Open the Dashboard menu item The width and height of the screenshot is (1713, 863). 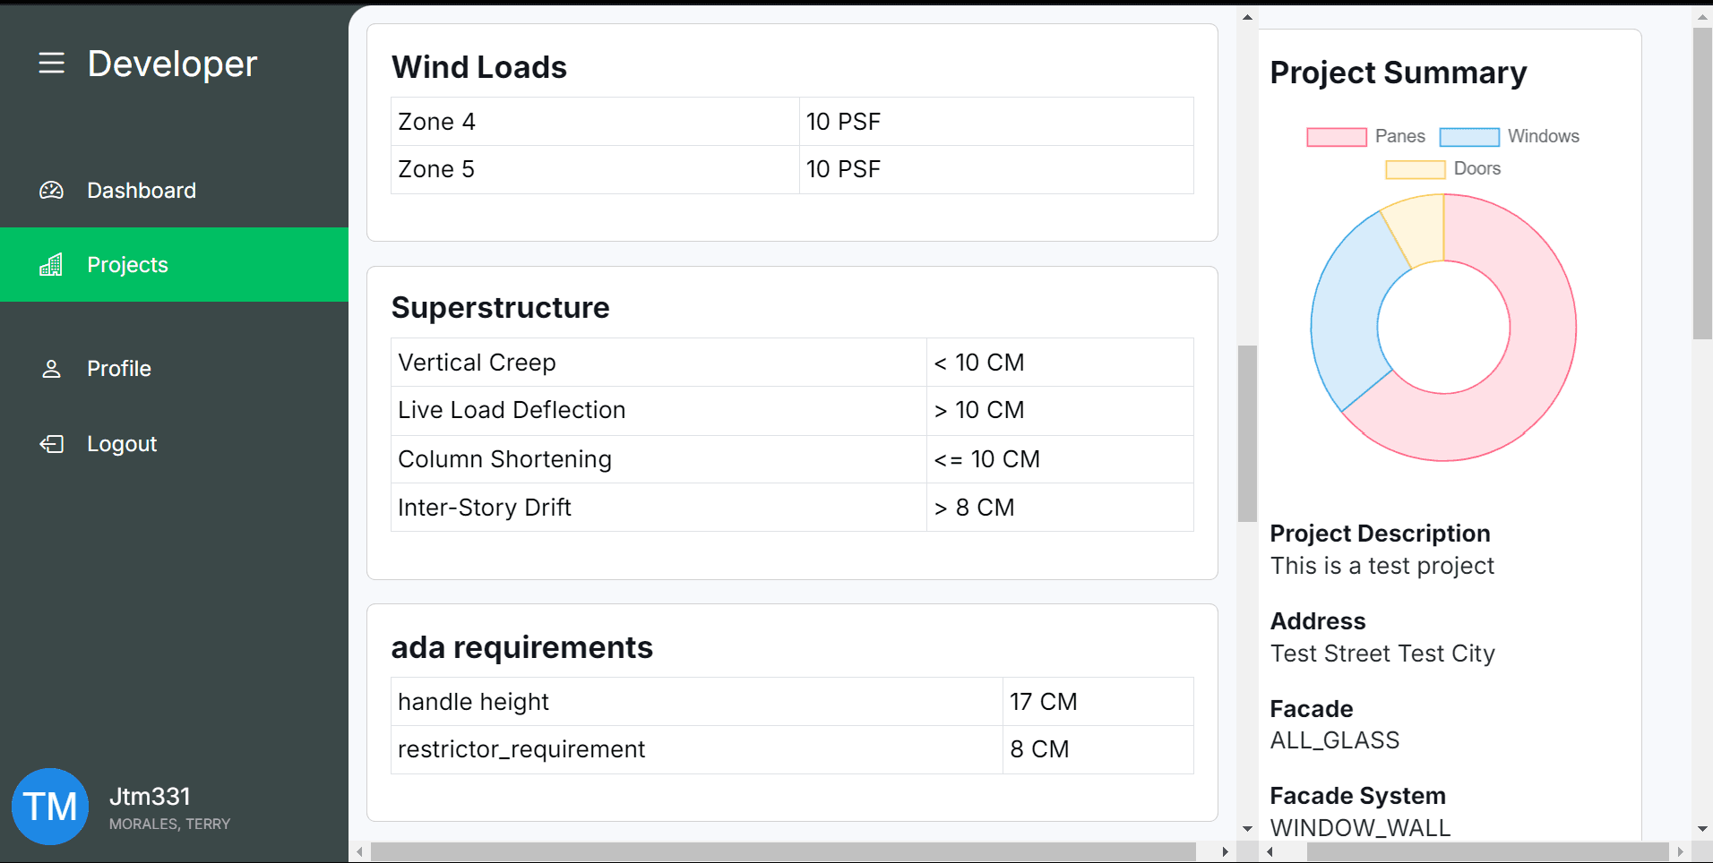[x=142, y=190]
